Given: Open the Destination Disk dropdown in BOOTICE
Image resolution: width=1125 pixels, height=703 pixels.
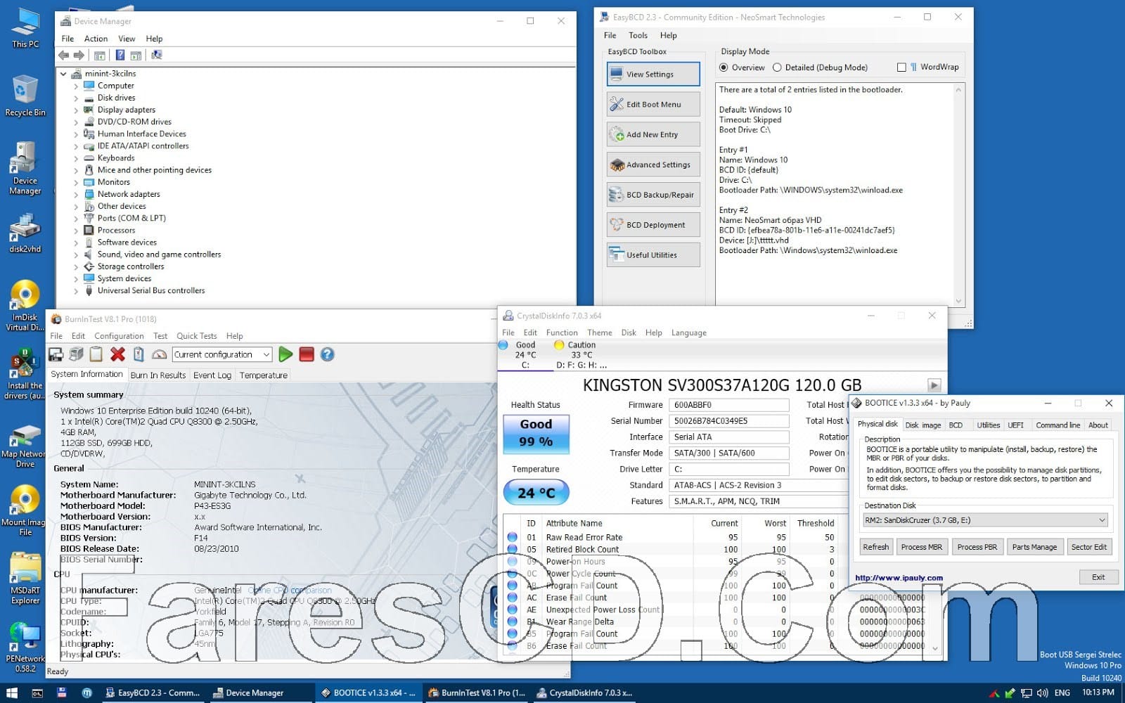Looking at the screenshot, I should click(985, 520).
